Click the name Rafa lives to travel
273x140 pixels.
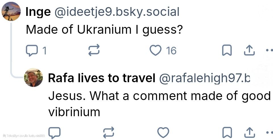pyautogui.click(x=102, y=78)
